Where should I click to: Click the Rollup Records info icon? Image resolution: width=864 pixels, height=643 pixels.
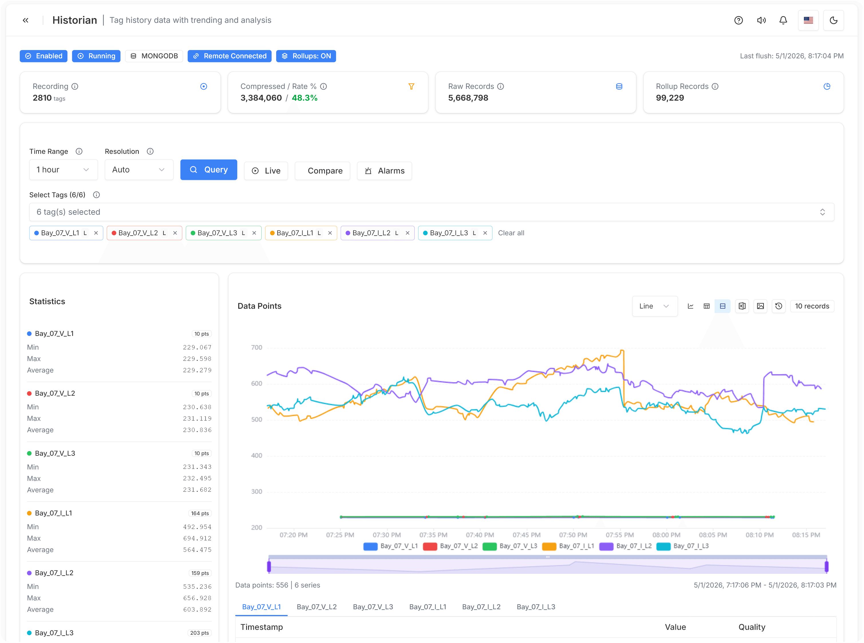pos(715,86)
